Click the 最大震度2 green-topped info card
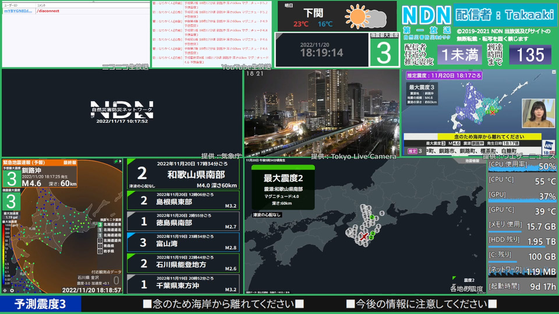This screenshot has height=314, width=559. point(283,187)
